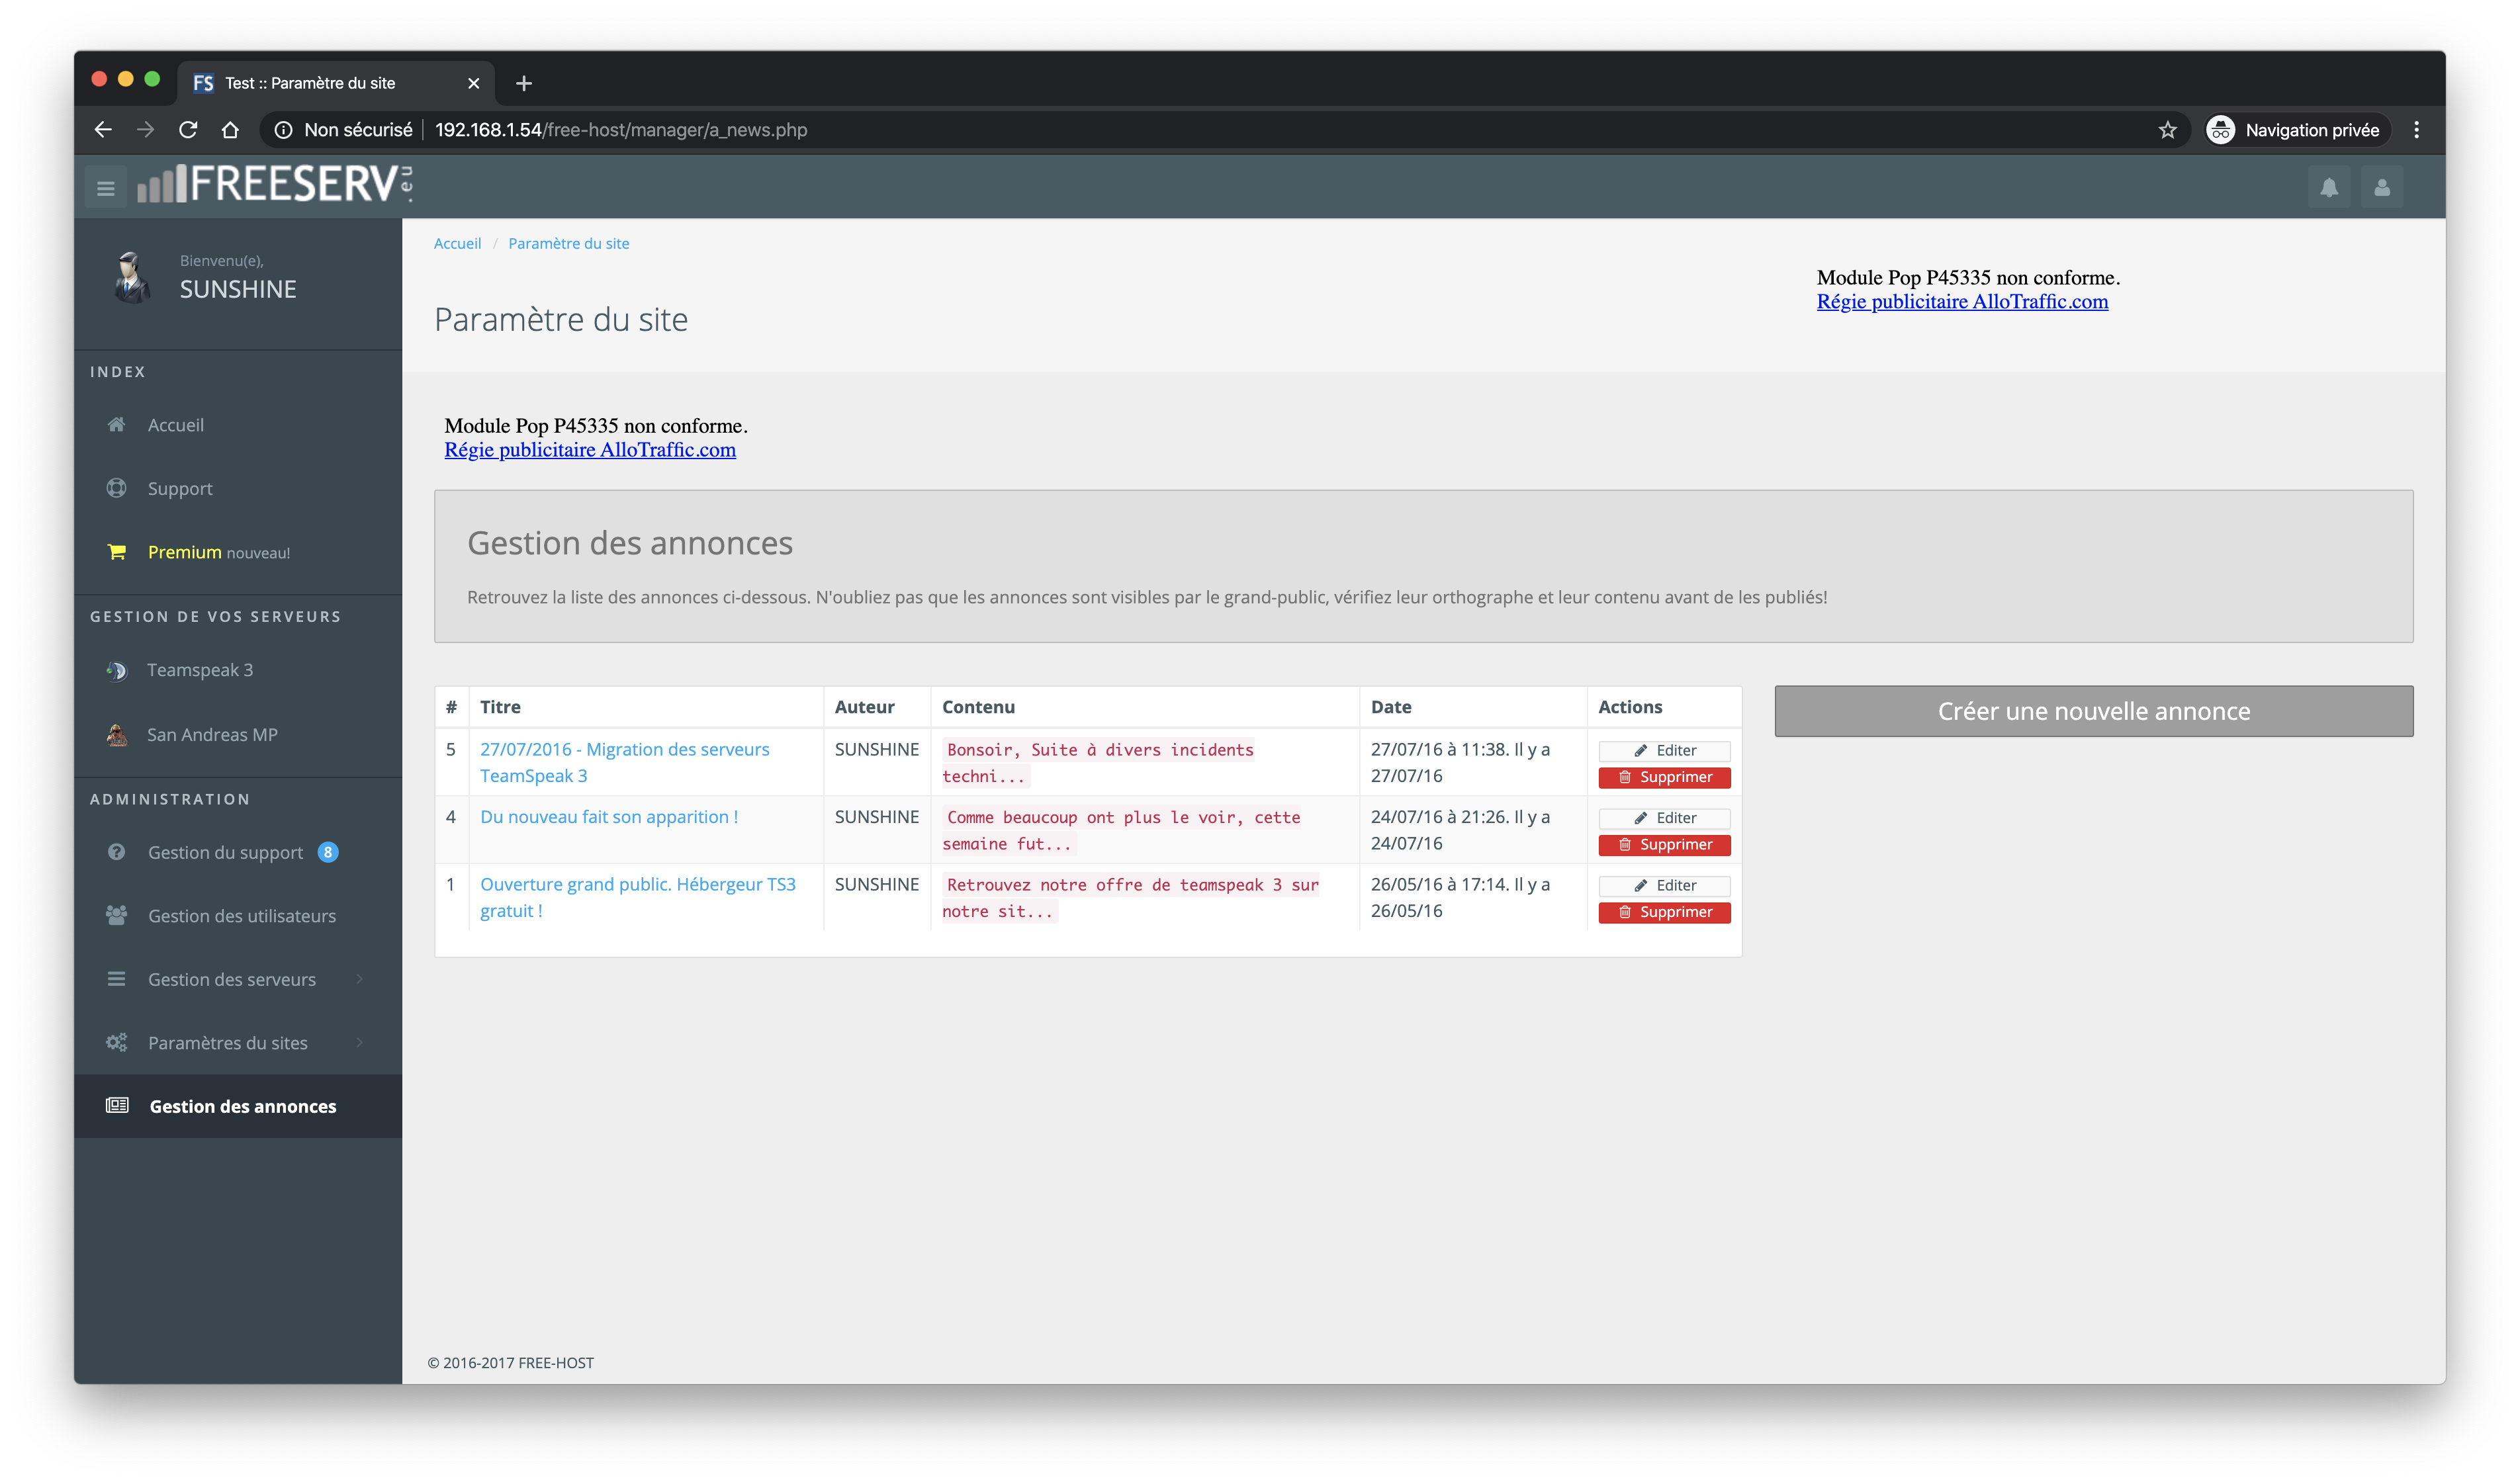
Task: Expand Gestion des serveurs submenu
Action: point(232,979)
